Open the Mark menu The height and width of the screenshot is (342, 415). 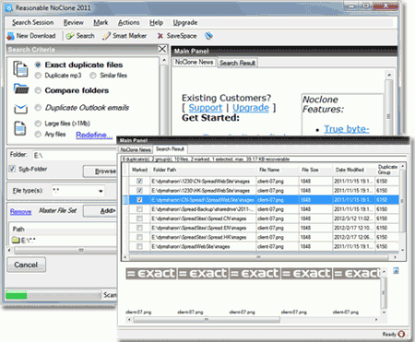101,22
